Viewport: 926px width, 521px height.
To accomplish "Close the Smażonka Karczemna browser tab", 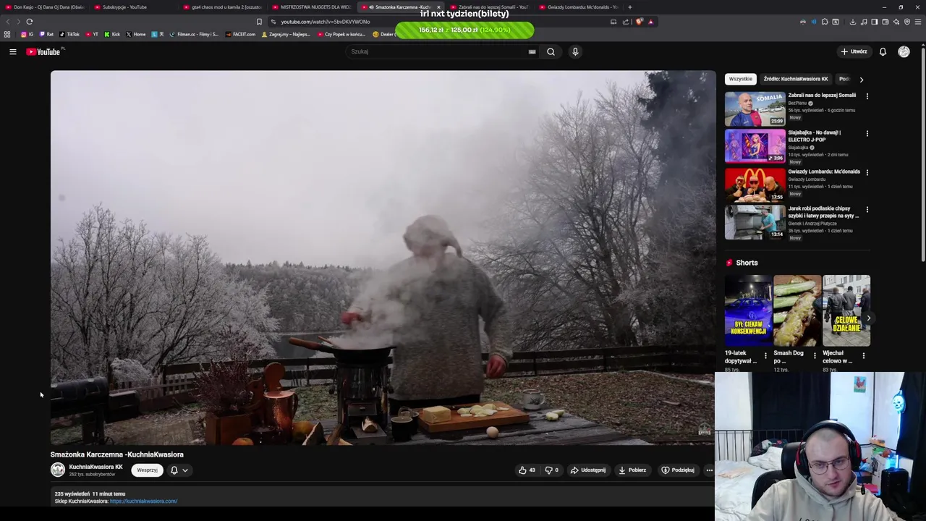I will pyautogui.click(x=438, y=7).
